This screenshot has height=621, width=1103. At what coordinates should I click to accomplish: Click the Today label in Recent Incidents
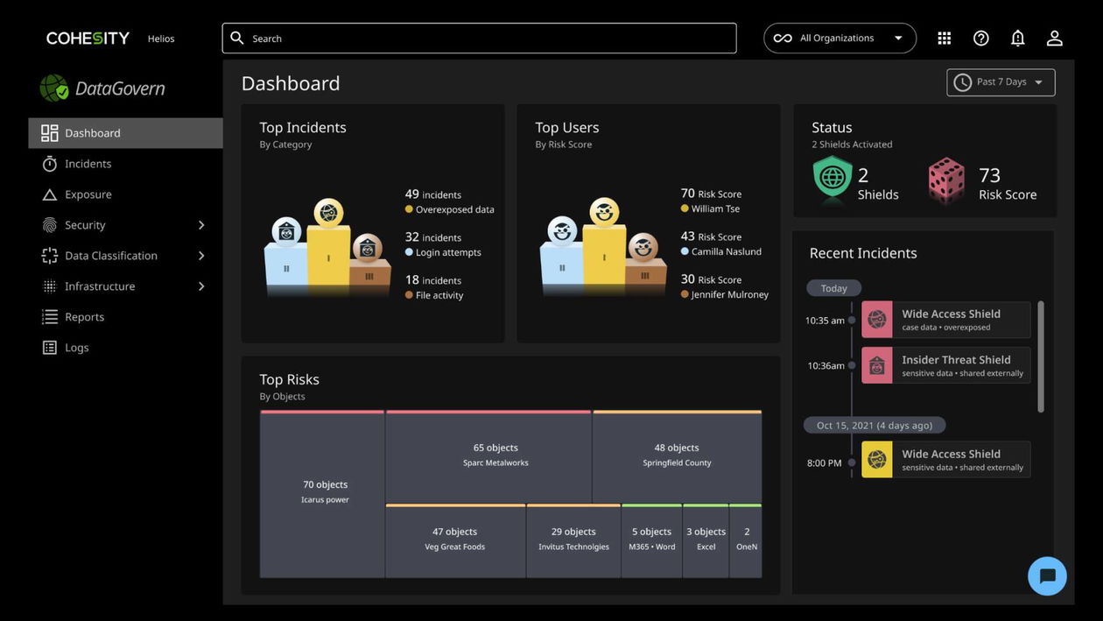[x=833, y=287]
